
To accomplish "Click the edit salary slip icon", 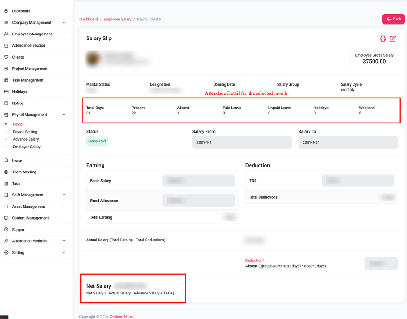I will coord(393,39).
